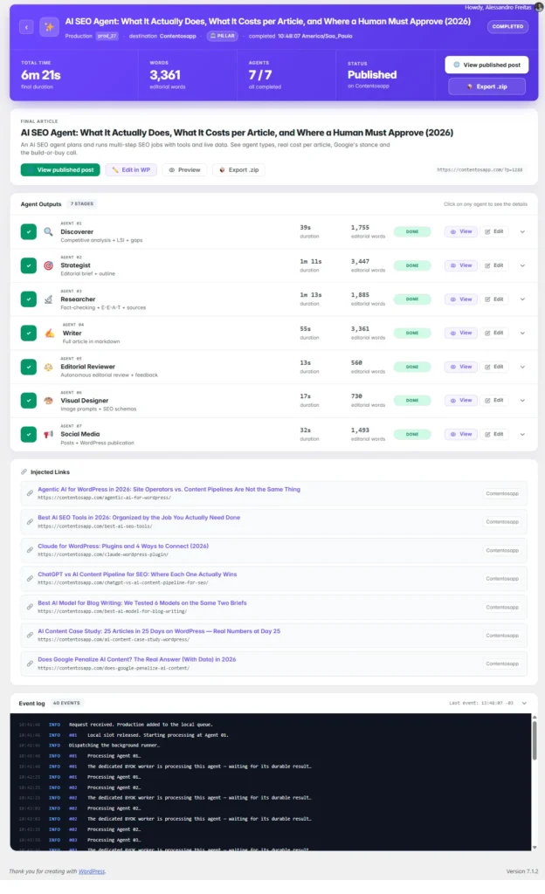This screenshot has width=545, height=894.
Task: Open the article Preview
Action: pyautogui.click(x=184, y=170)
